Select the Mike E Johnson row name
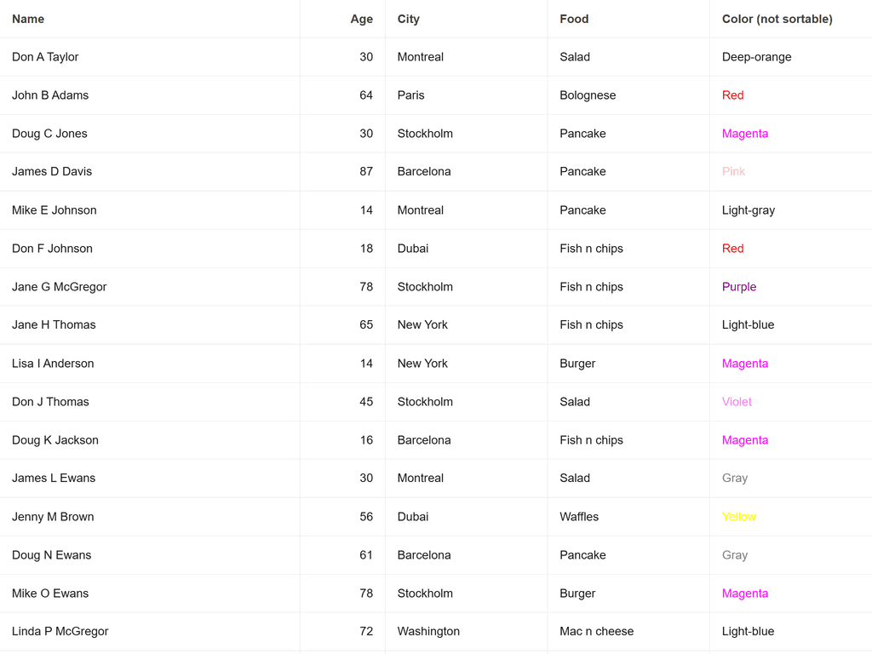Image resolution: width=872 pixels, height=654 pixels. [54, 210]
